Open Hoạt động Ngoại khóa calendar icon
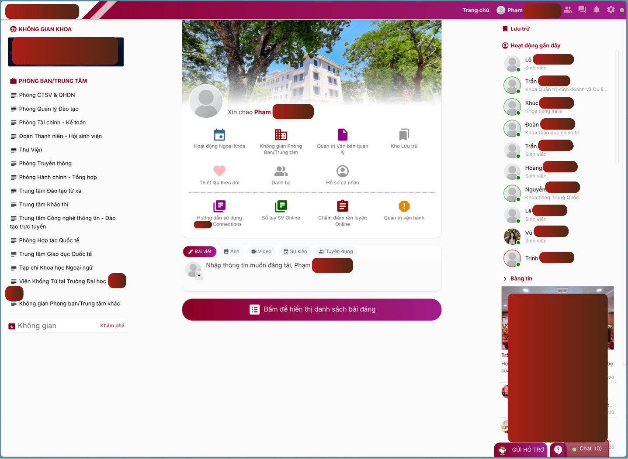 coord(219,134)
